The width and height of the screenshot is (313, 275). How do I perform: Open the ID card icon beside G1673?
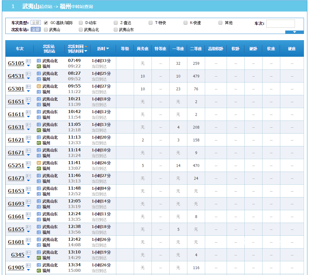(x=28, y=176)
